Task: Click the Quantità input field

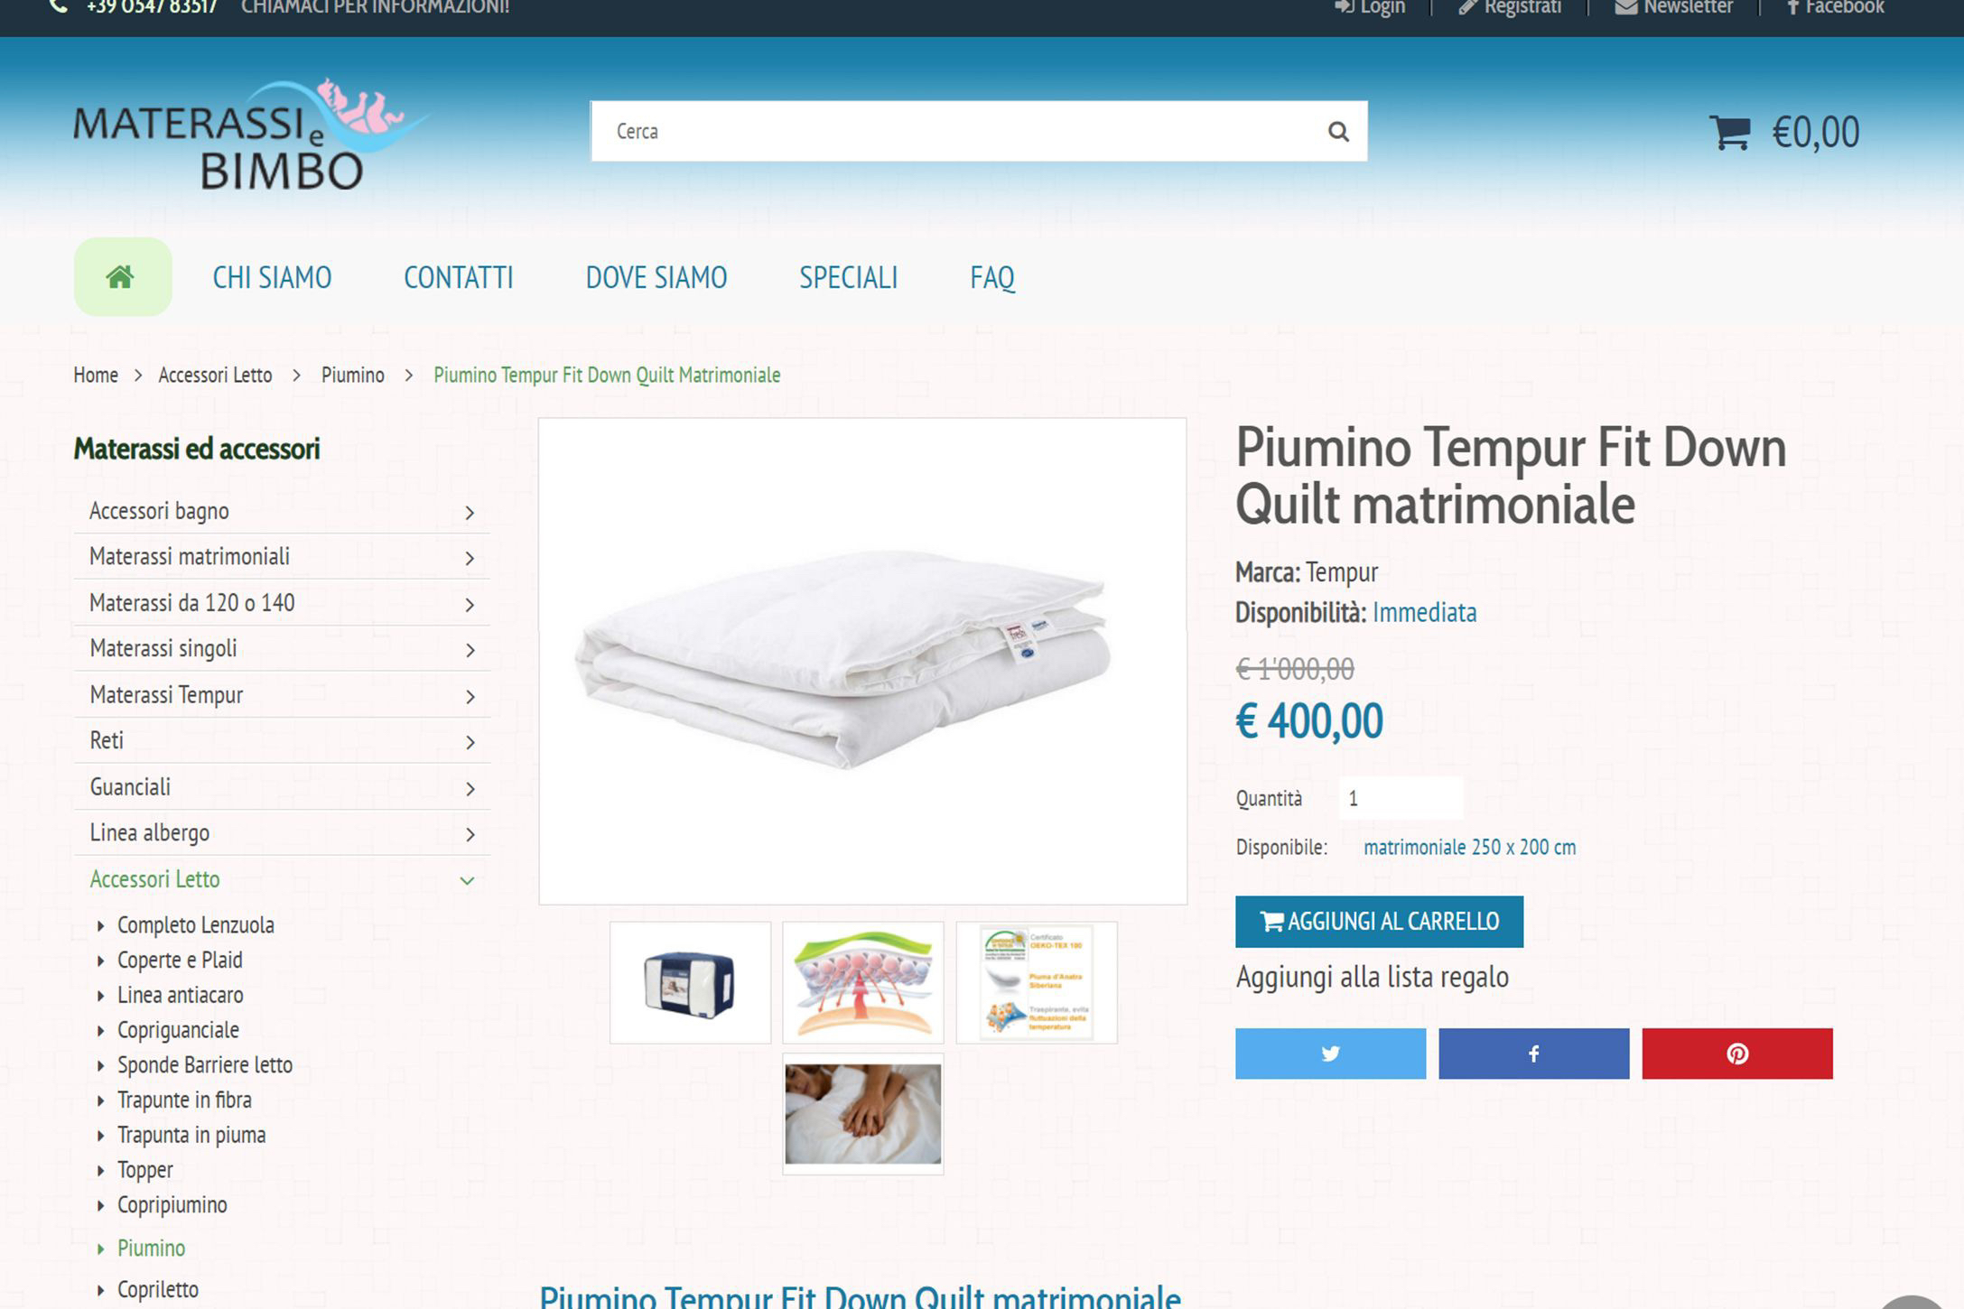Action: pyautogui.click(x=1401, y=798)
